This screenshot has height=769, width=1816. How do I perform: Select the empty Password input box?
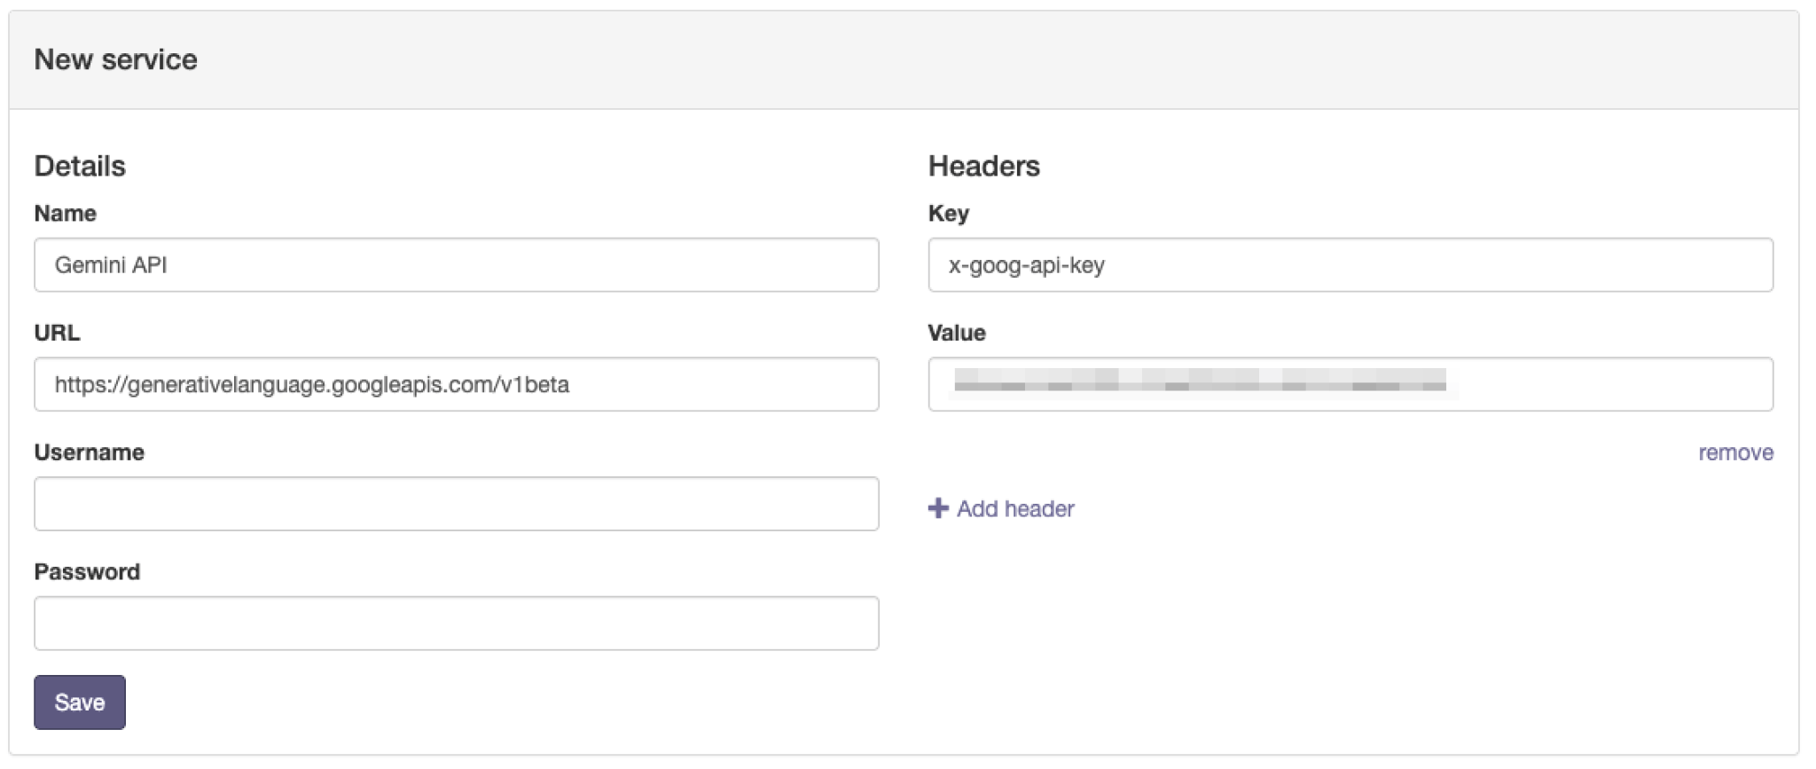tap(457, 624)
